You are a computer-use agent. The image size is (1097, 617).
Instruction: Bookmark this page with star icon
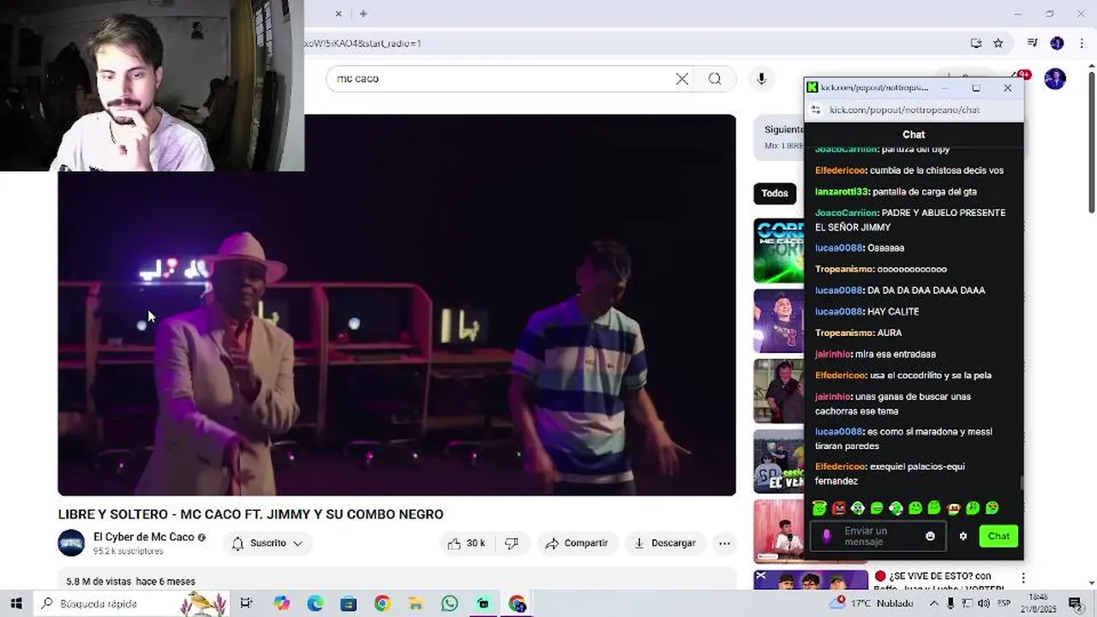pos(998,43)
